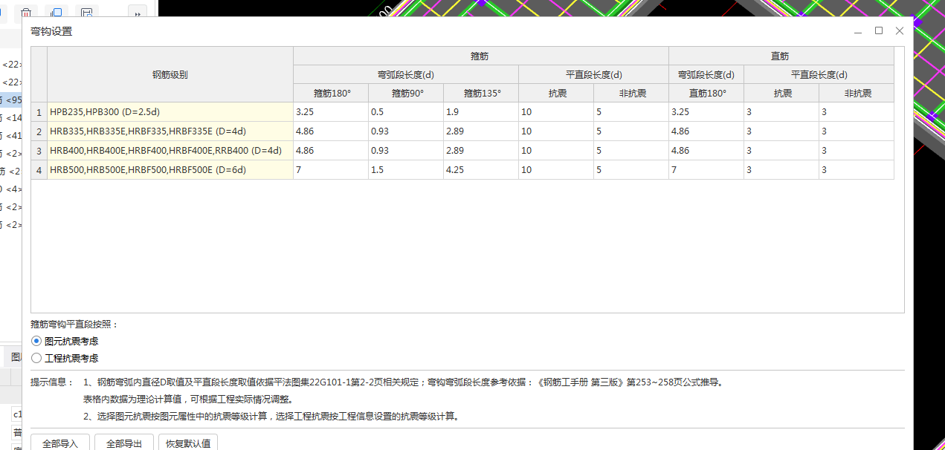Click the HRB500,HRB500E (D=6d) cell
This screenshot has height=450, width=945.
tap(170, 170)
